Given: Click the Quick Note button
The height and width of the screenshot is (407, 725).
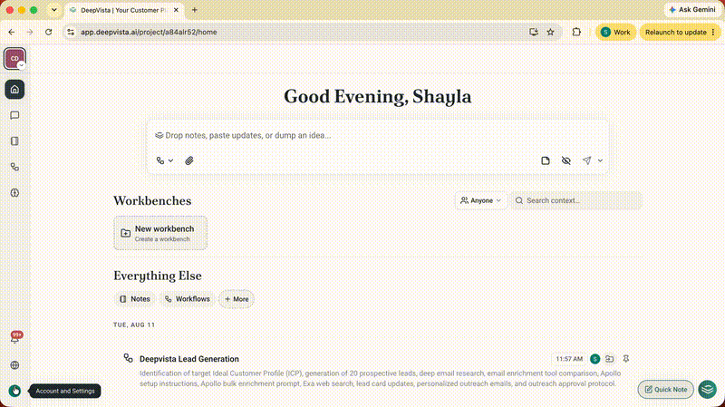Looking at the screenshot, I should point(666,390).
